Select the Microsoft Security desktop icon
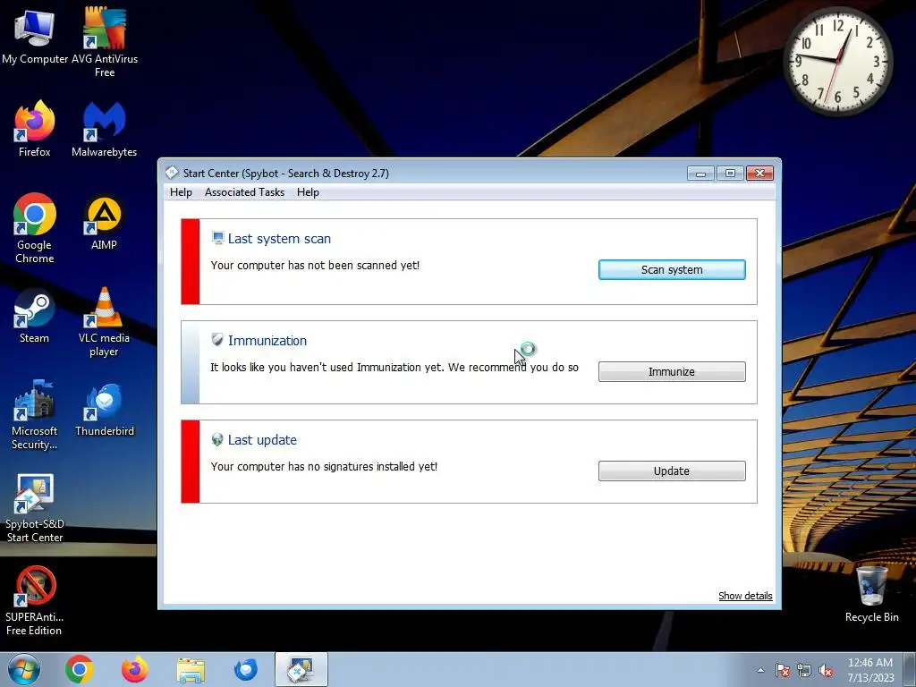The width and height of the screenshot is (916, 687). 35,415
